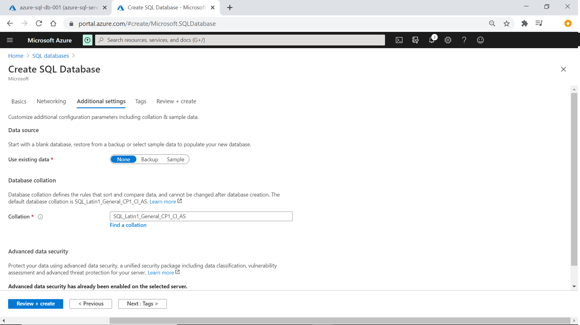Switch to the Networking tab
580x325 pixels.
pyautogui.click(x=51, y=101)
